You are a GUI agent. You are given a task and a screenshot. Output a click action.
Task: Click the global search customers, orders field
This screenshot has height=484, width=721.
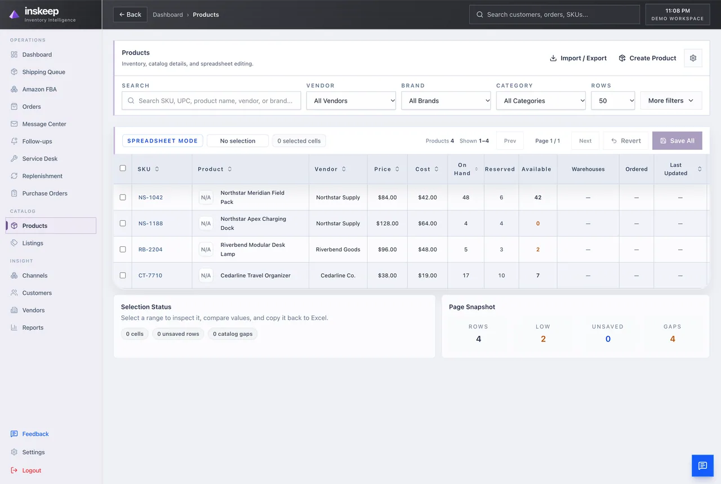[x=554, y=15]
